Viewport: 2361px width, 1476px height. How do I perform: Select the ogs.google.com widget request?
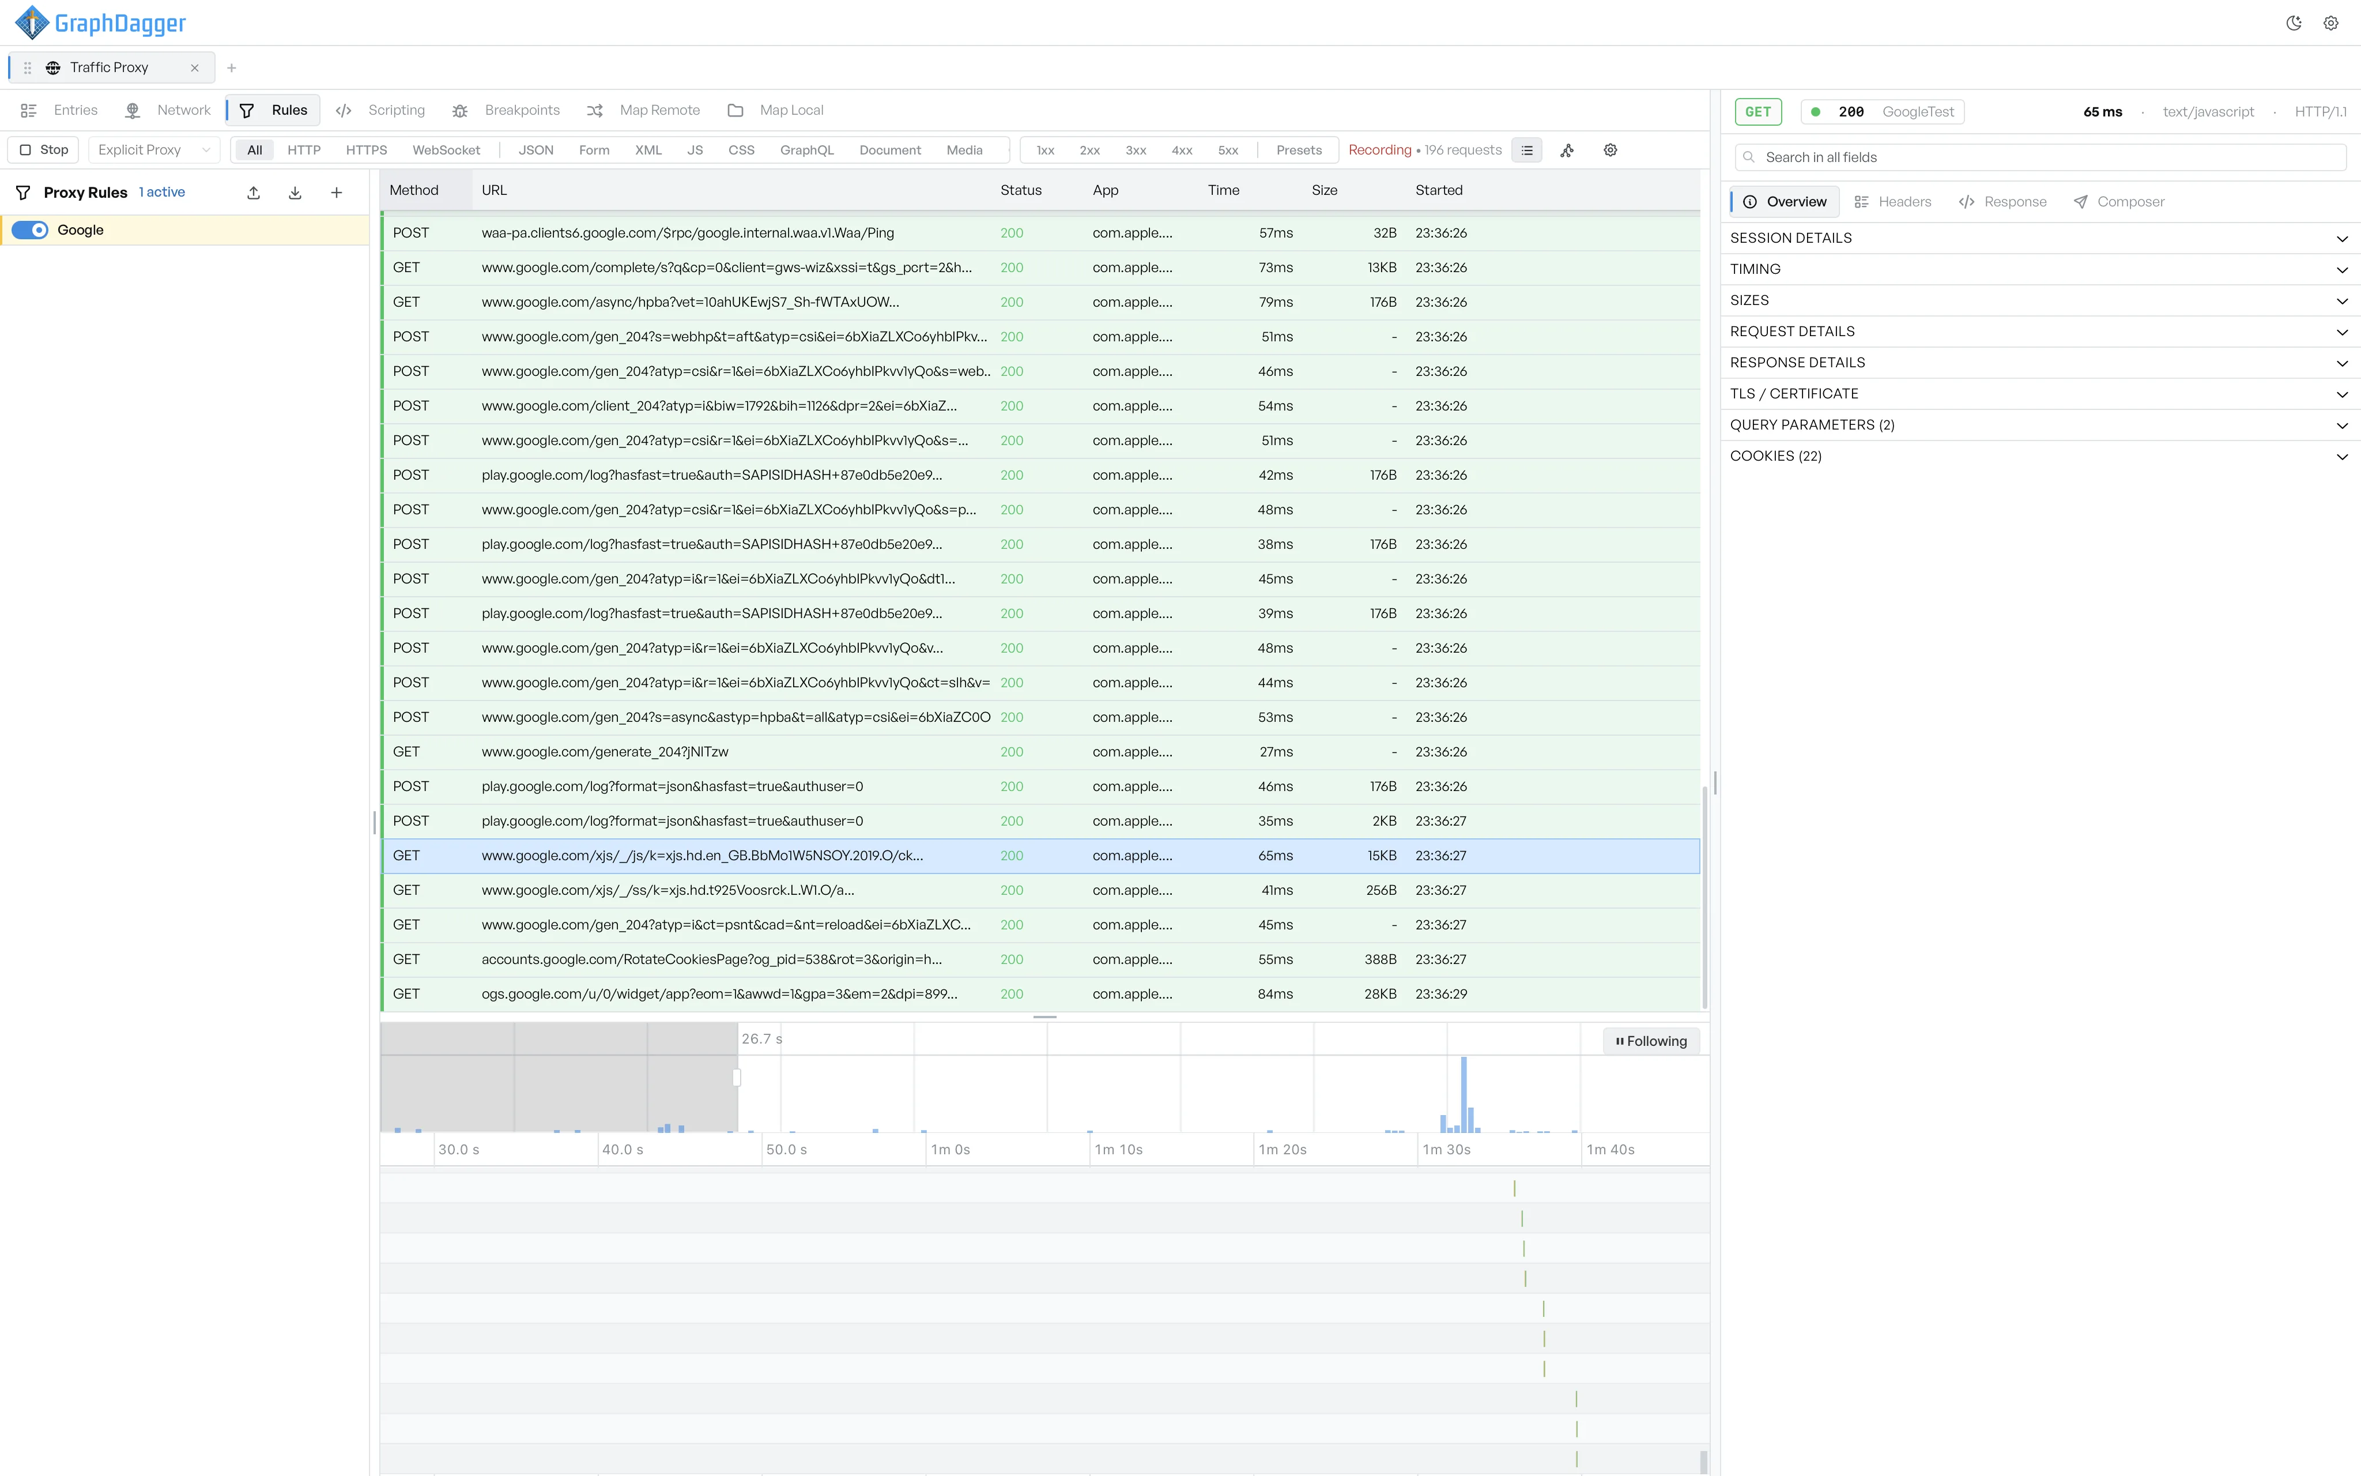1041,994
